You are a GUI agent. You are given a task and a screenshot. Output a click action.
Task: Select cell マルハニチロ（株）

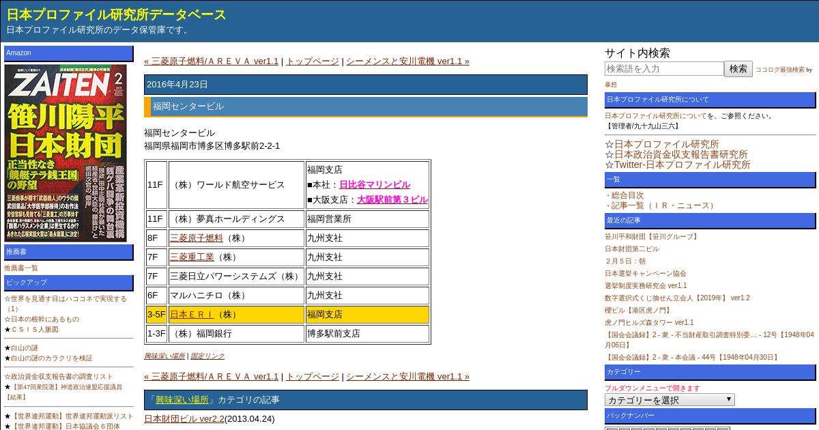236,295
